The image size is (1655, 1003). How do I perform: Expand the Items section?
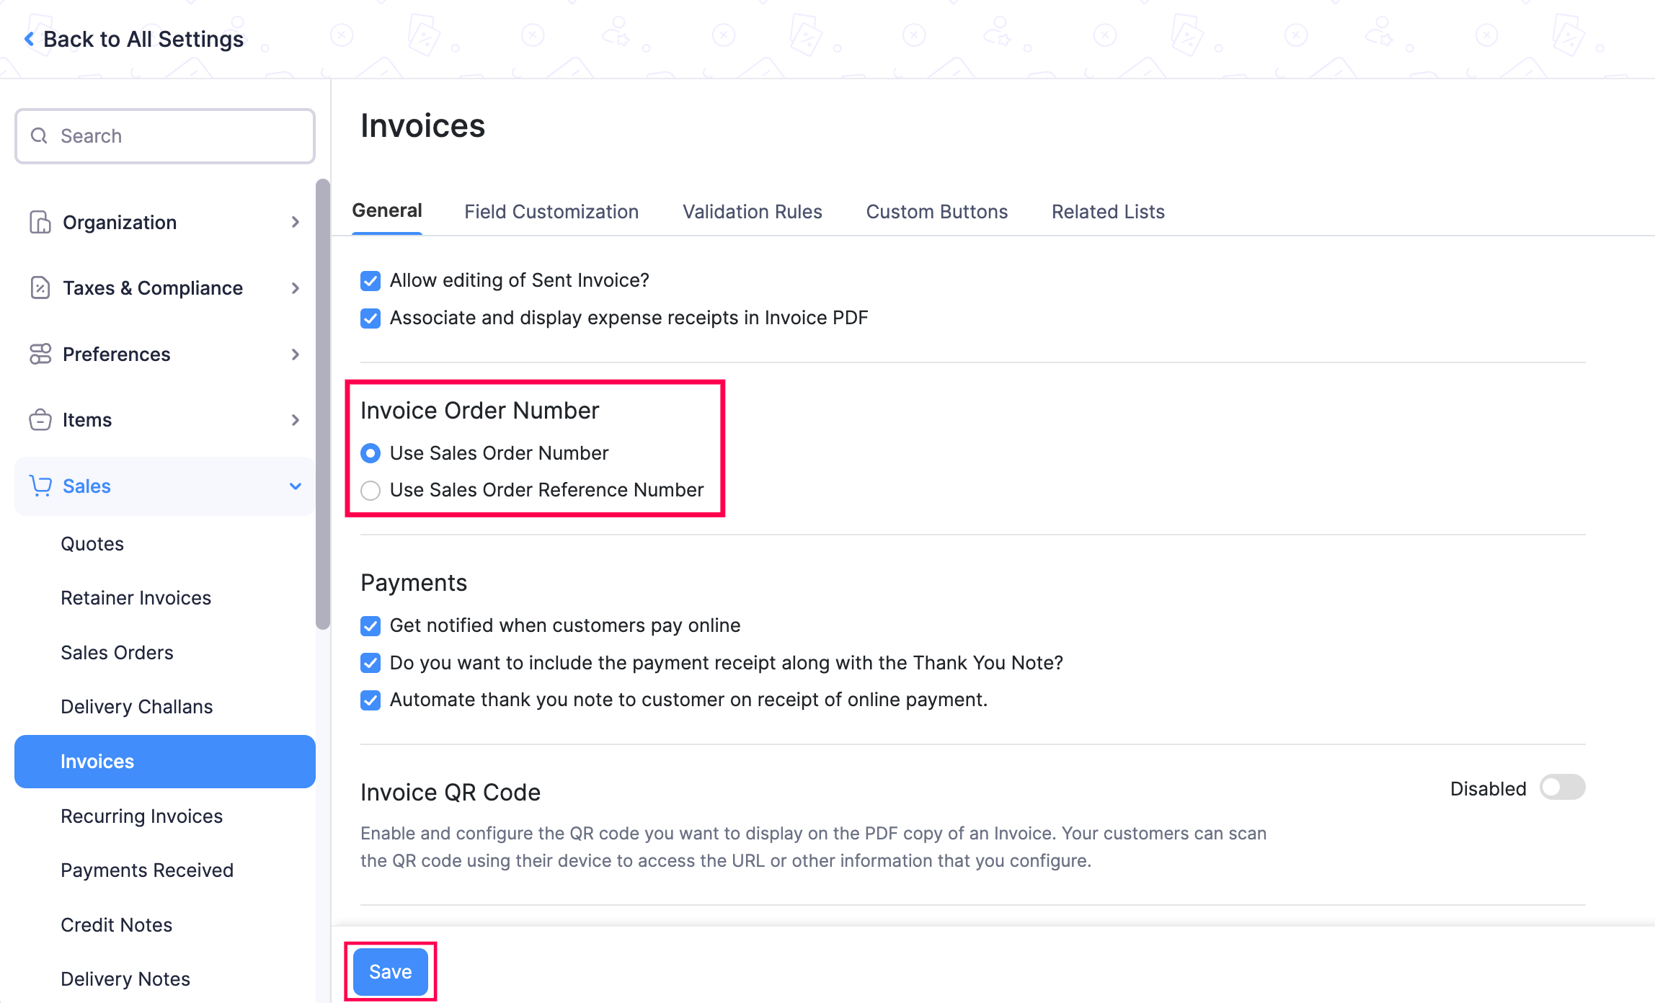295,419
